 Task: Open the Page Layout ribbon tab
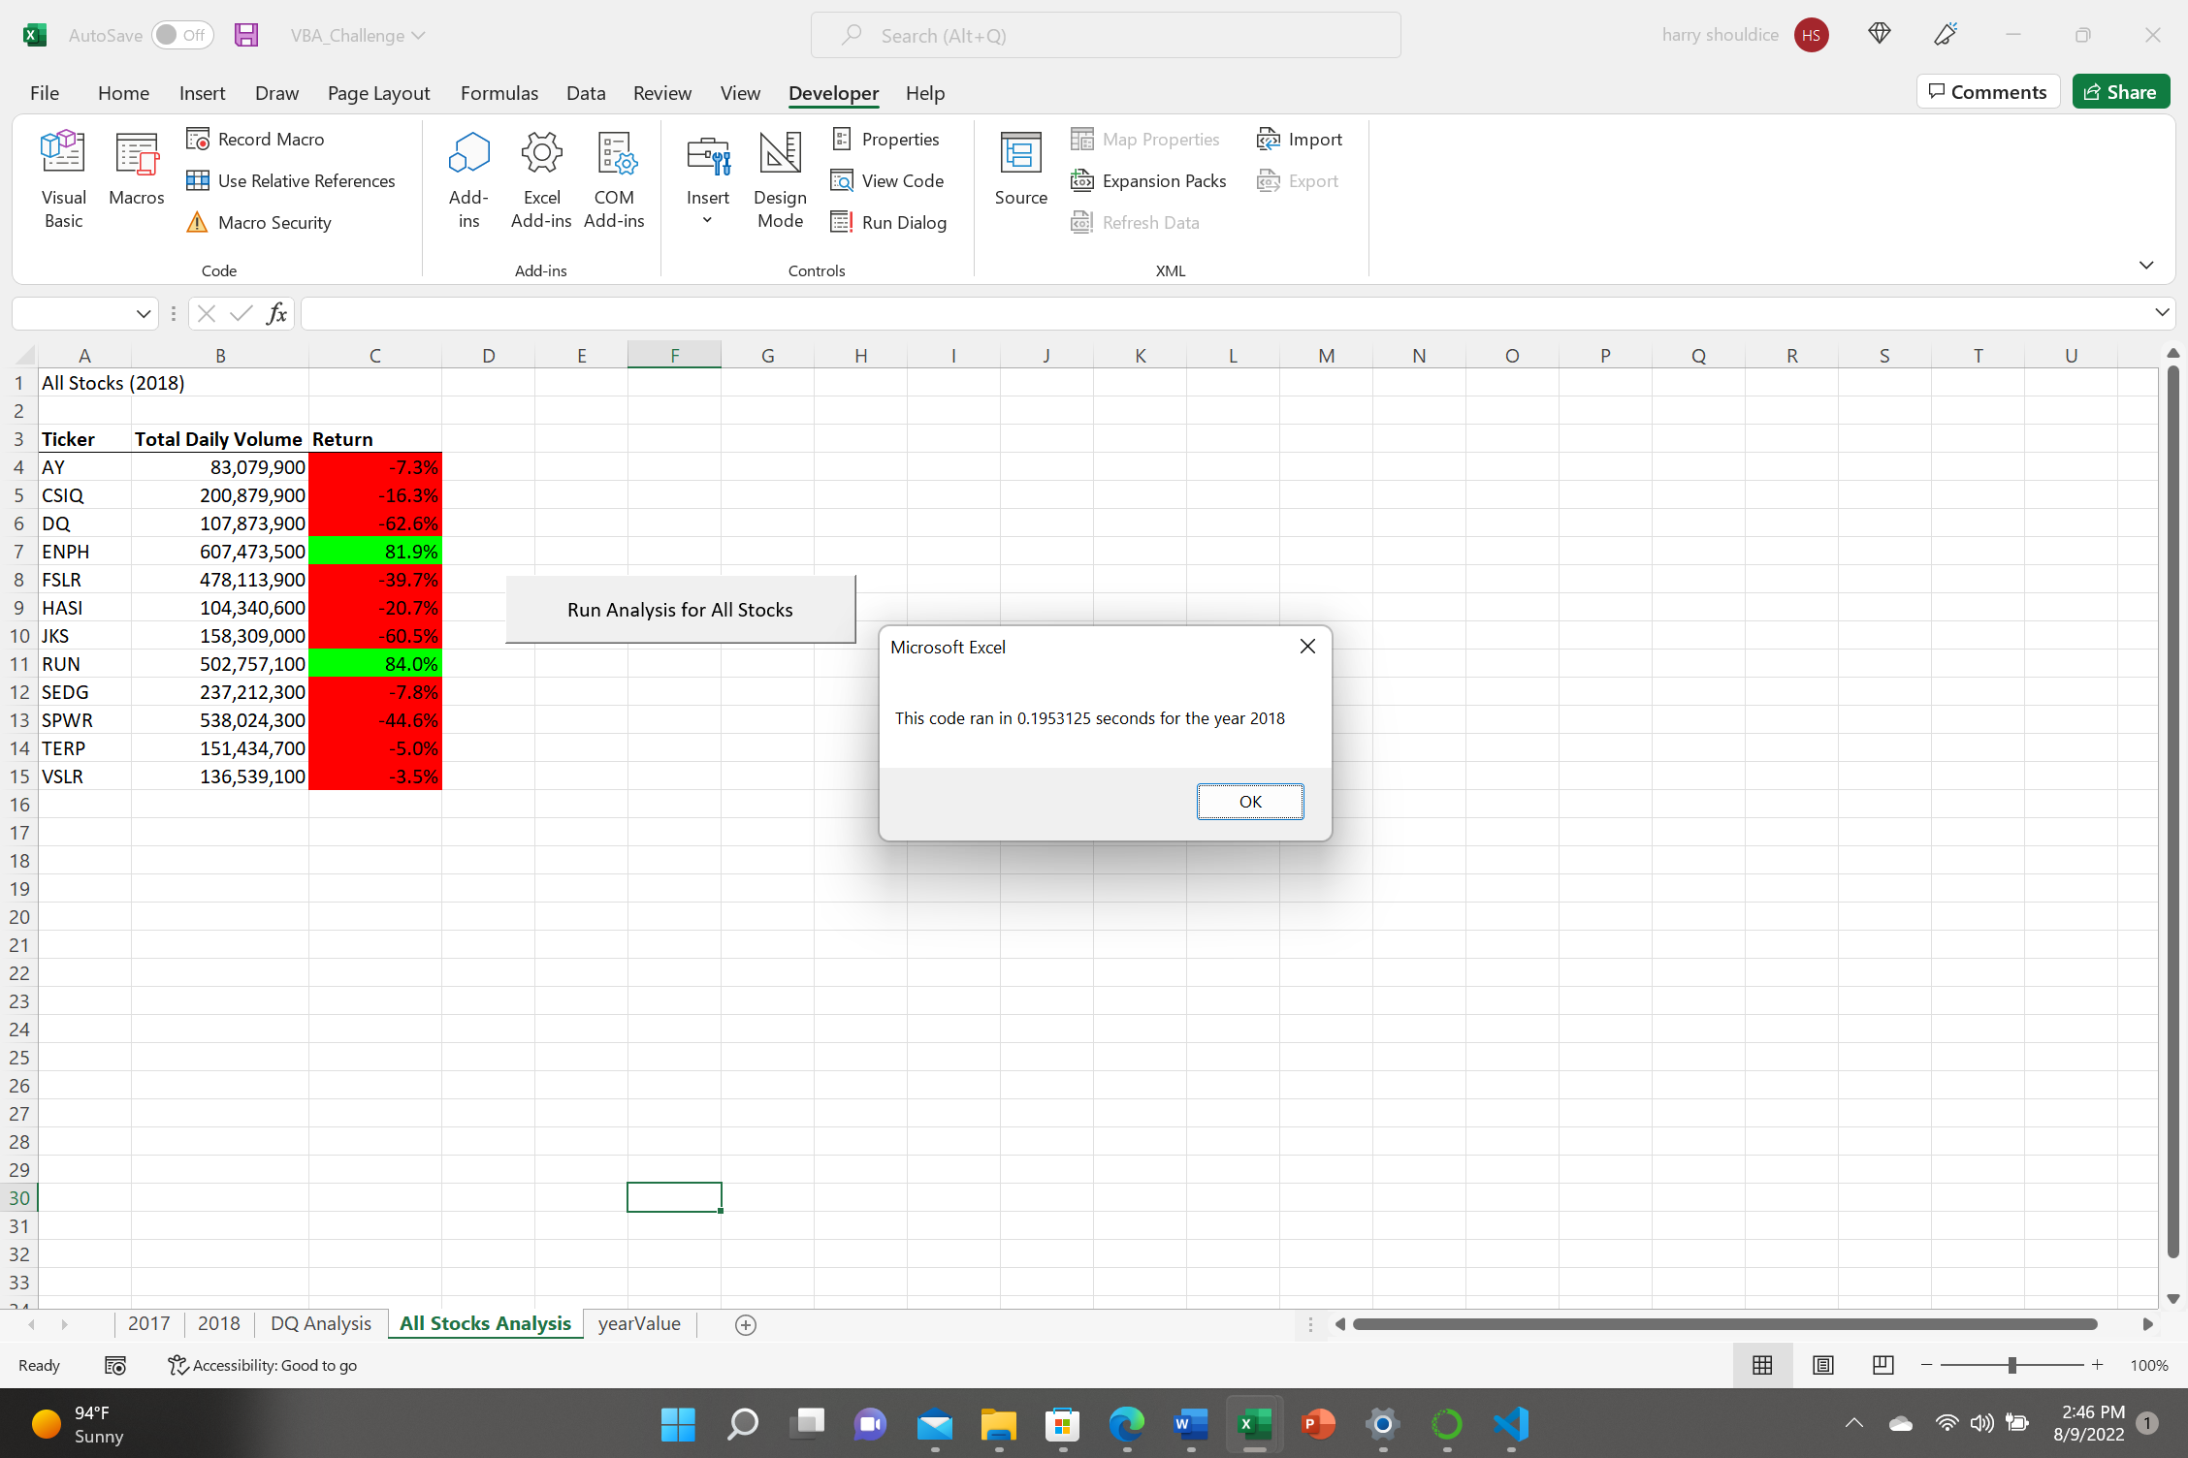(378, 93)
